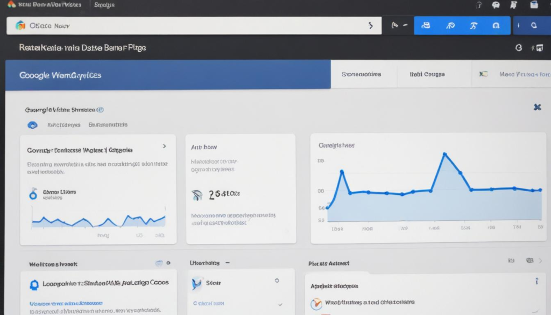This screenshot has width=551, height=315.
Task: Select the circle option in the 'Sıcıır' card
Action: click(277, 281)
